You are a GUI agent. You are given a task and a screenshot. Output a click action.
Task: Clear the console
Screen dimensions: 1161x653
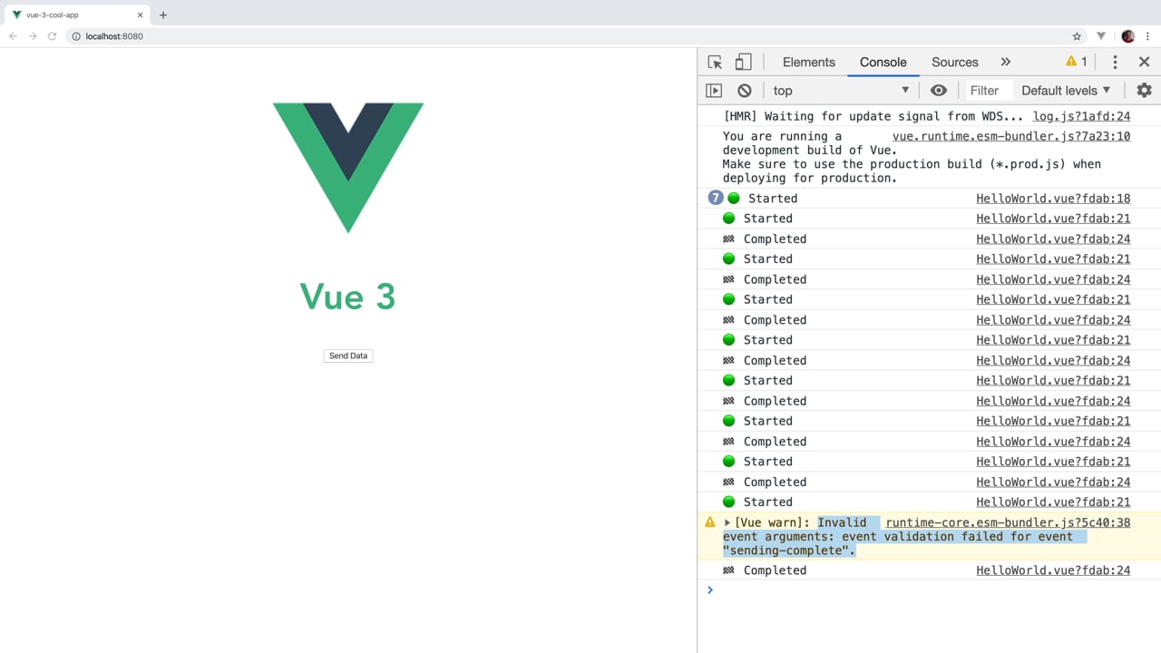(745, 91)
